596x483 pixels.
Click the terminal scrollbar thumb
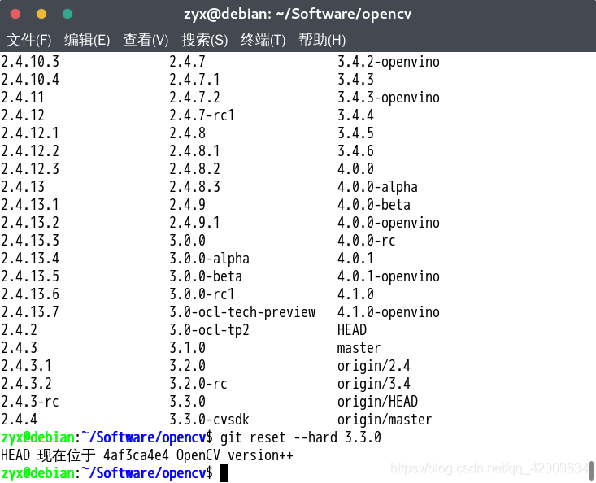coord(591,471)
